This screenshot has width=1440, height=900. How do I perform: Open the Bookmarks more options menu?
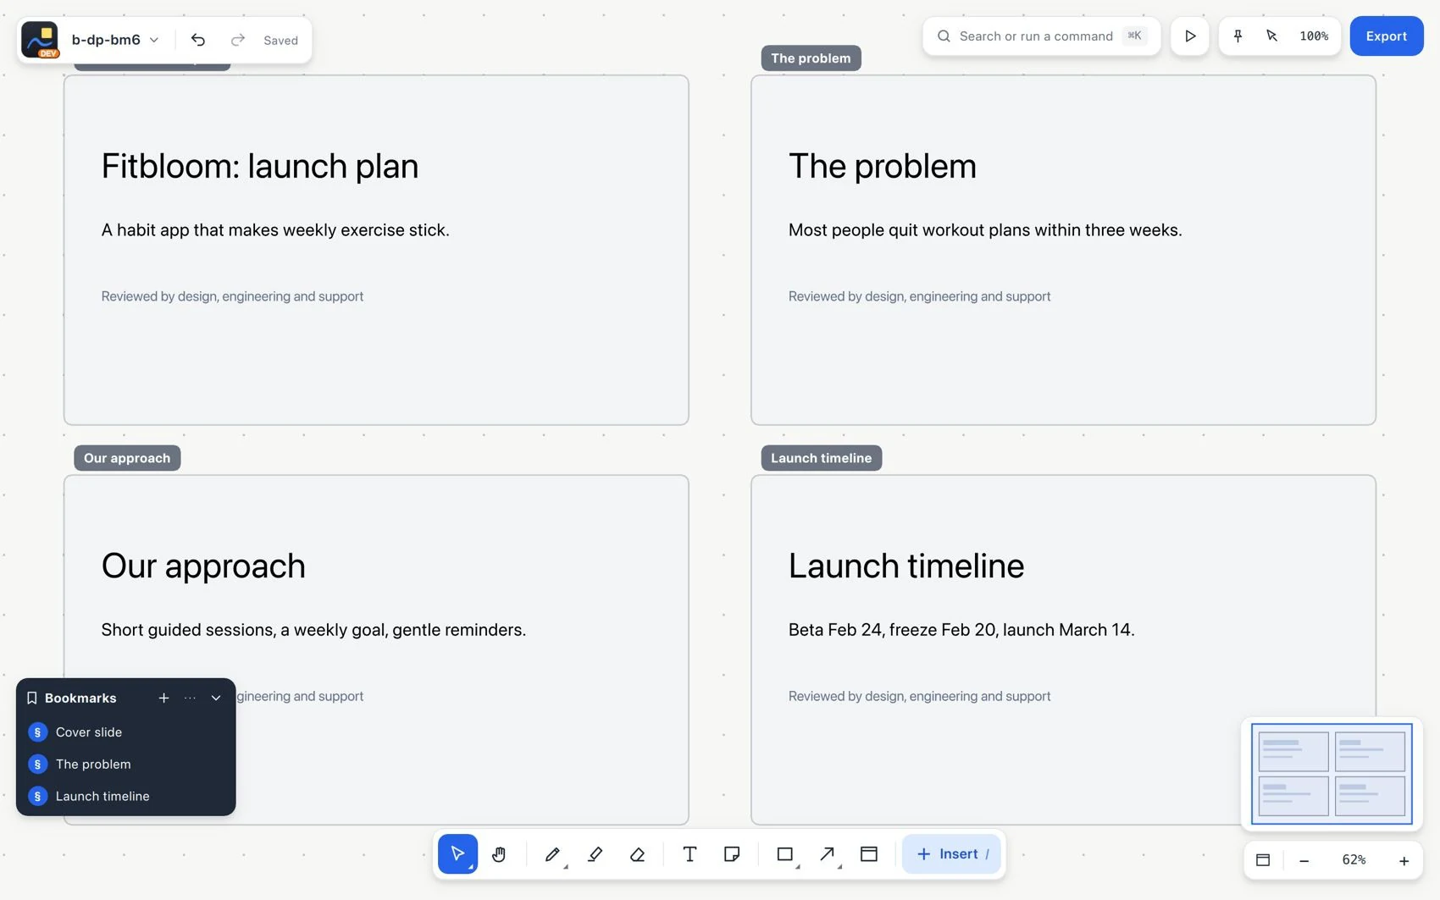190,698
